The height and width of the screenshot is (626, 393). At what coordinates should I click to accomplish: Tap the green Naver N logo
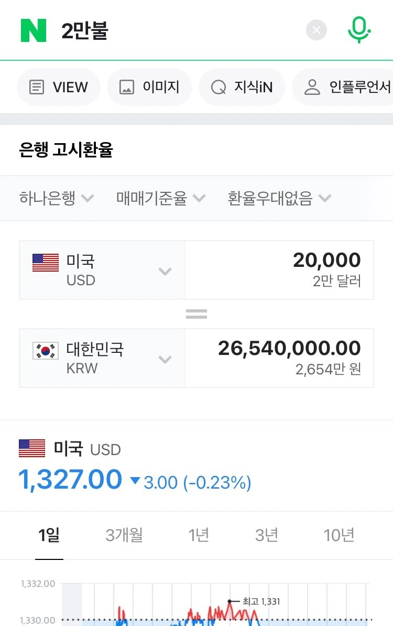[x=34, y=30]
